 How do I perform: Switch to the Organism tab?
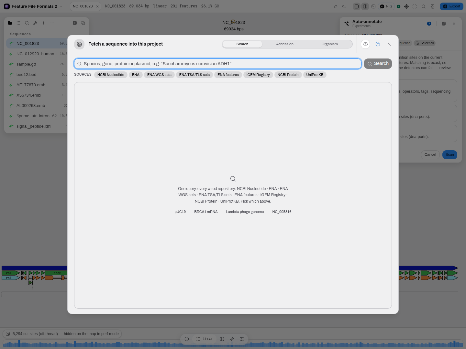(x=329, y=44)
